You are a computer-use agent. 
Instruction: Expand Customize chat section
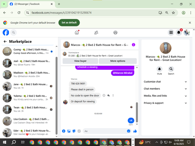165,82
